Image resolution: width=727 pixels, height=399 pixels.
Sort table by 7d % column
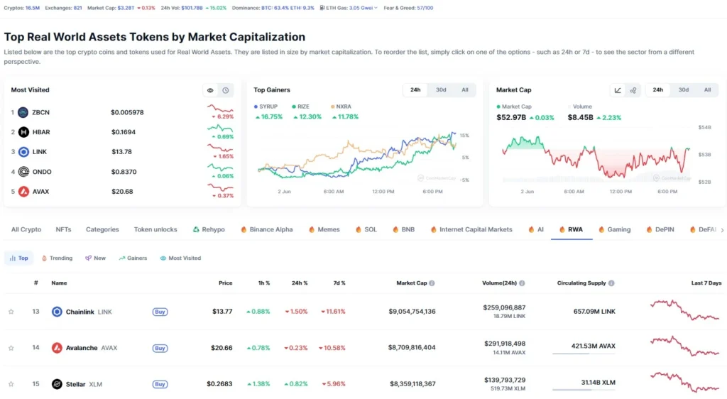pyautogui.click(x=339, y=283)
